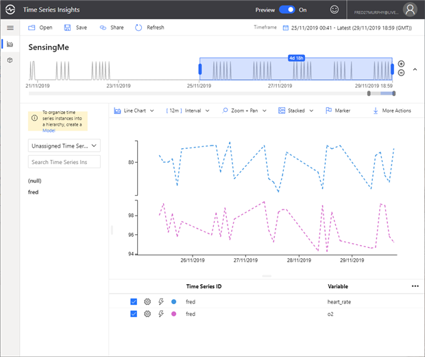This screenshot has height=357, width=425.
Task: Collapse the availability chart with the caret
Action: (415, 69)
